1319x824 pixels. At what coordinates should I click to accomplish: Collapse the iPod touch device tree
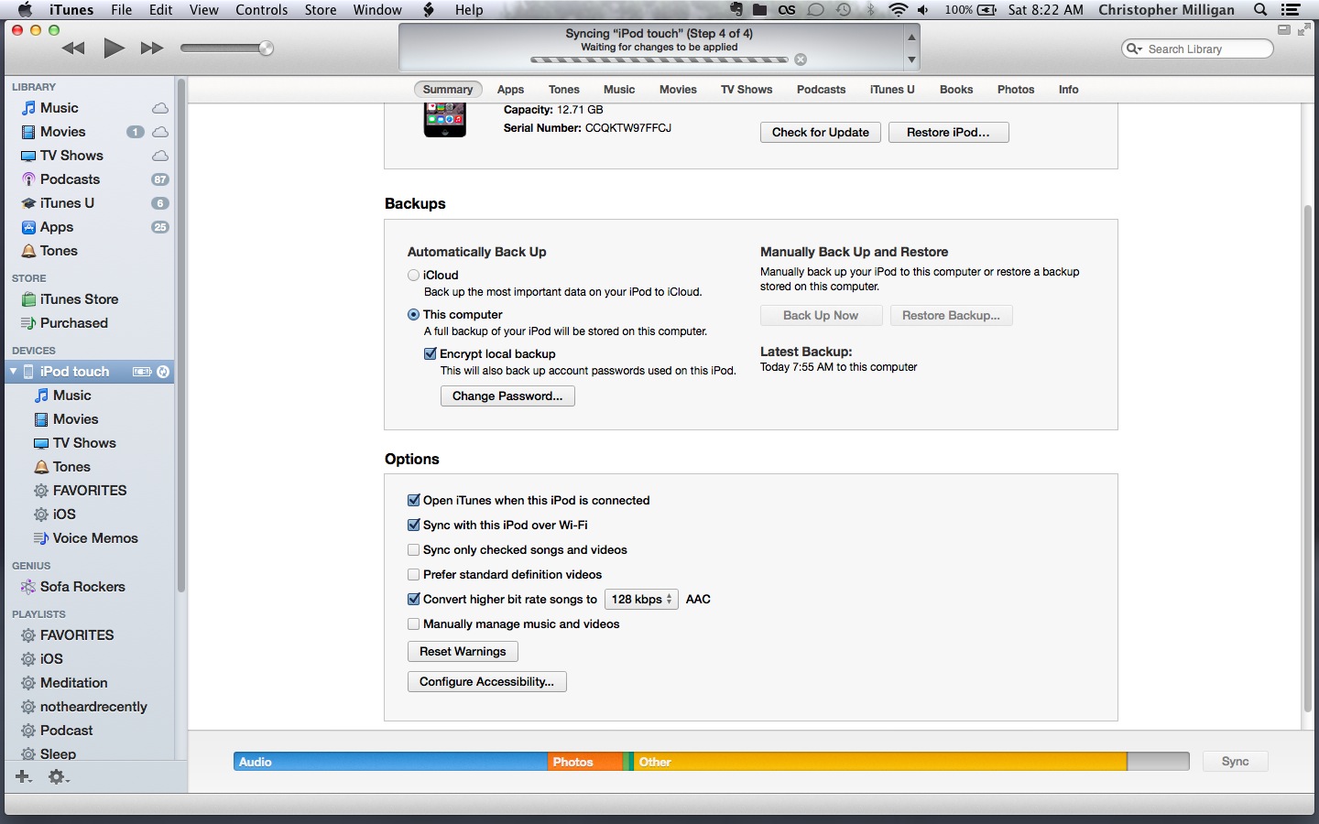(13, 372)
